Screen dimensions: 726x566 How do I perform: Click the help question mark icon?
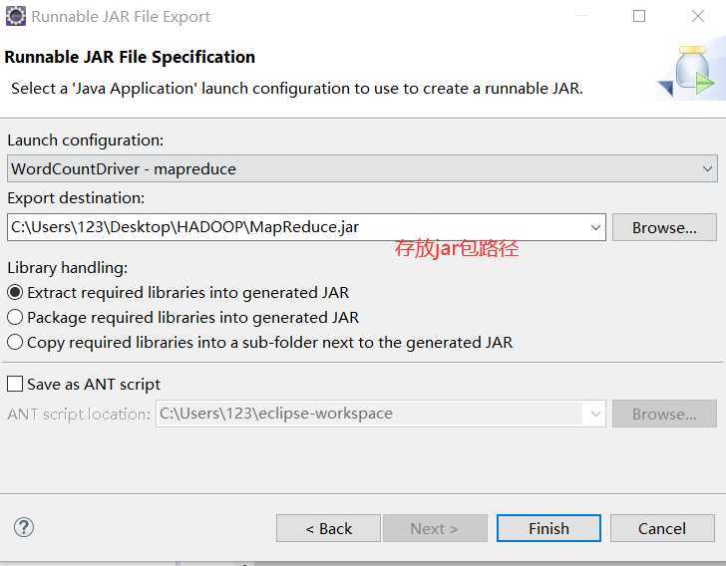pyautogui.click(x=24, y=527)
